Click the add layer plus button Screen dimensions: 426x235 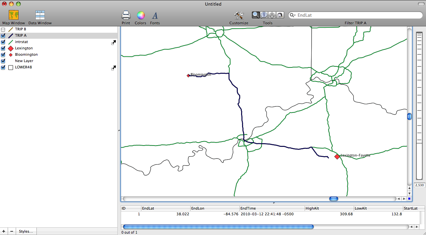coord(4,231)
